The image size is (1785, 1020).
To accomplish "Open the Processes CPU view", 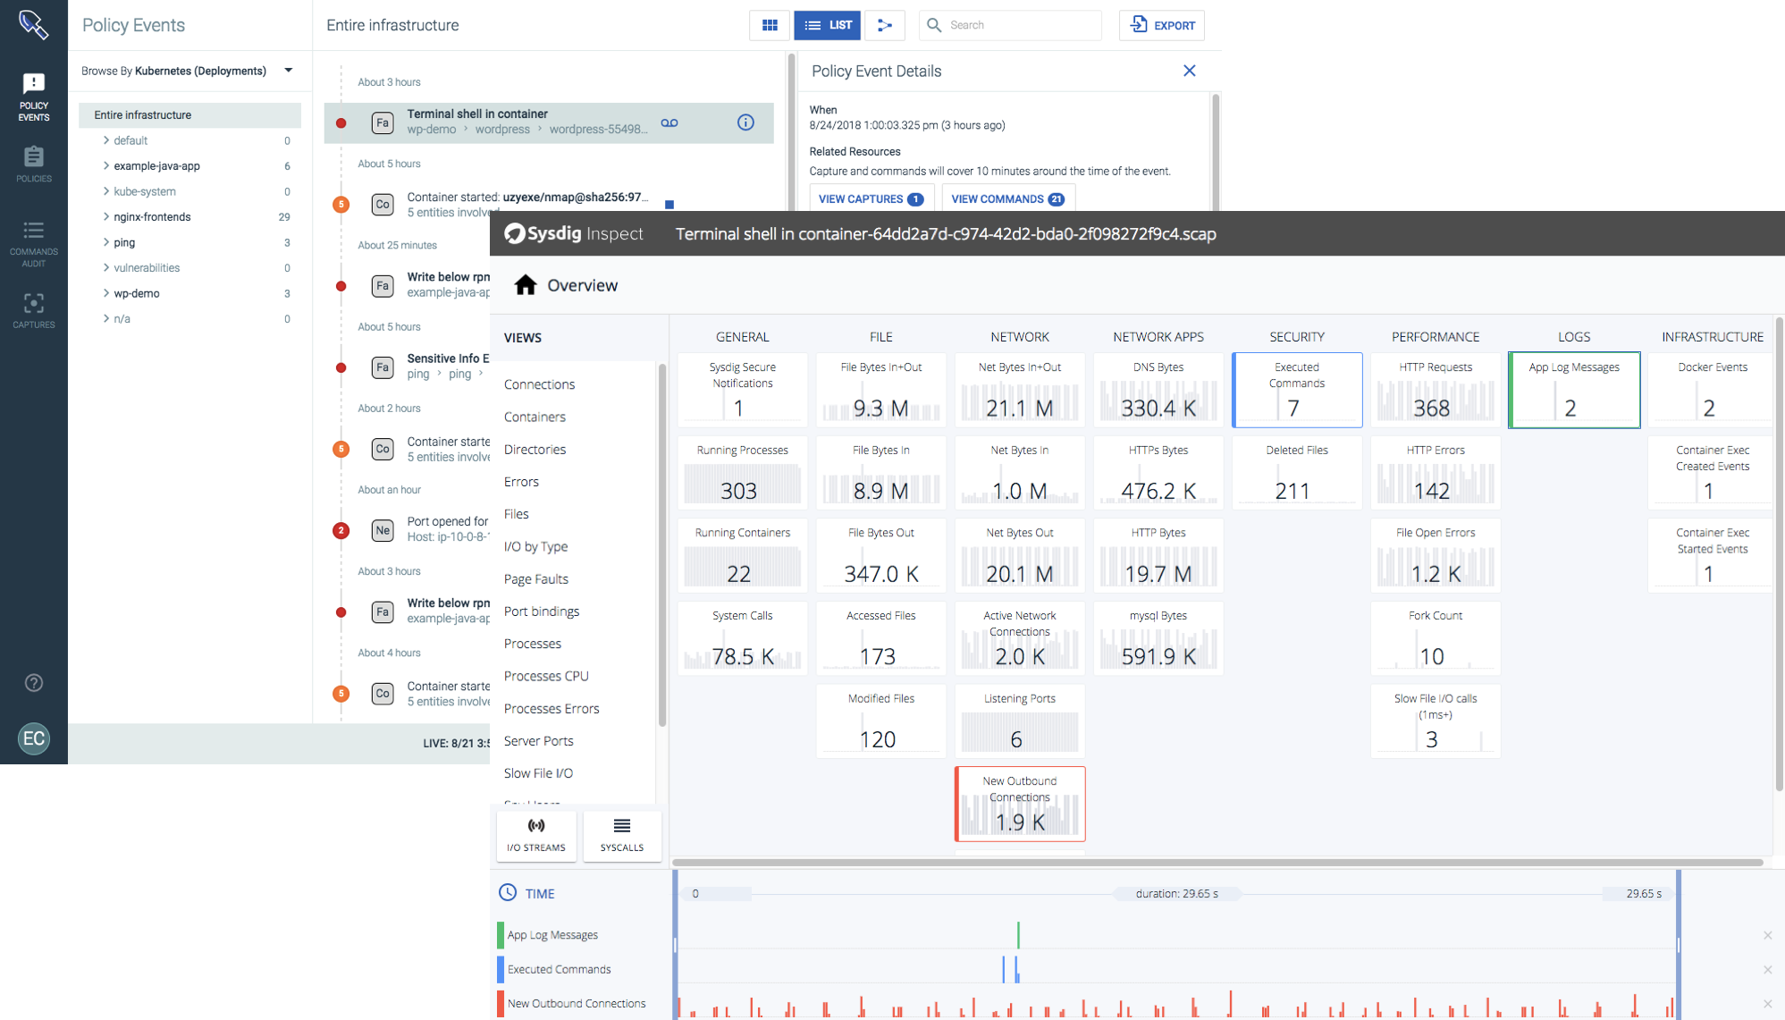I will (x=546, y=676).
